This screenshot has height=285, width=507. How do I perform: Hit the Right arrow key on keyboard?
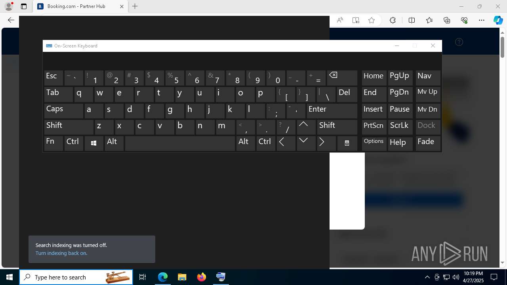326,143
